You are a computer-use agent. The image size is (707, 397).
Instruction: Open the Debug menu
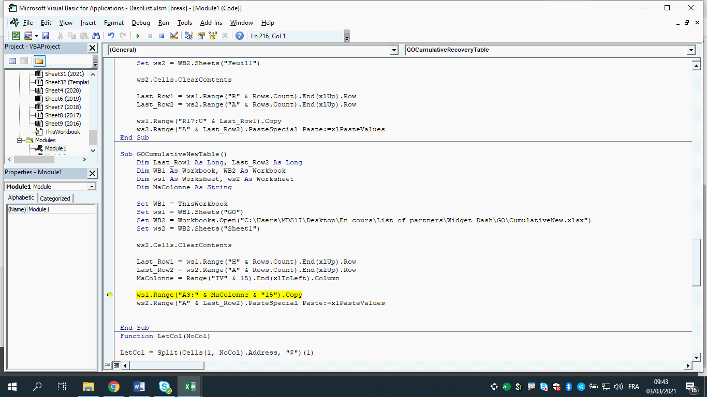(x=141, y=23)
